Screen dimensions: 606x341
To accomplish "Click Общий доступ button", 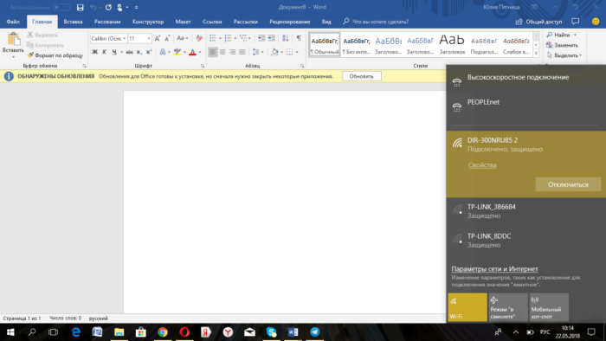I will tap(539, 22).
